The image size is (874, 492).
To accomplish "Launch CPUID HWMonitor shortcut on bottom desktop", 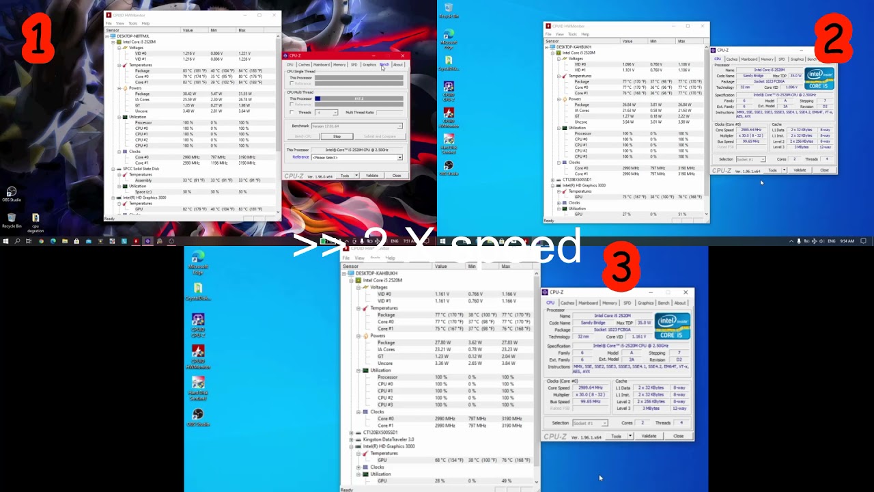I will pyautogui.click(x=198, y=357).
